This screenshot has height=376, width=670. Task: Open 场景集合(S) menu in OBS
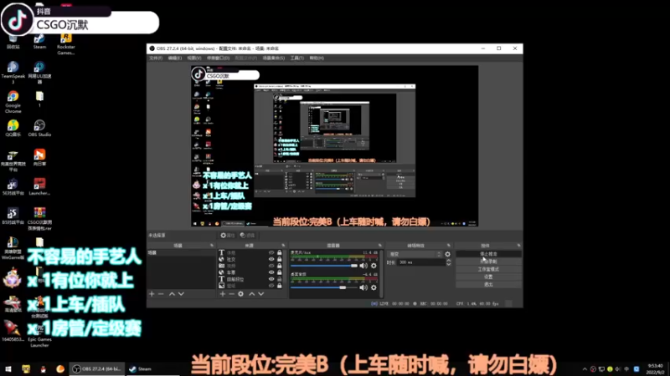click(274, 58)
